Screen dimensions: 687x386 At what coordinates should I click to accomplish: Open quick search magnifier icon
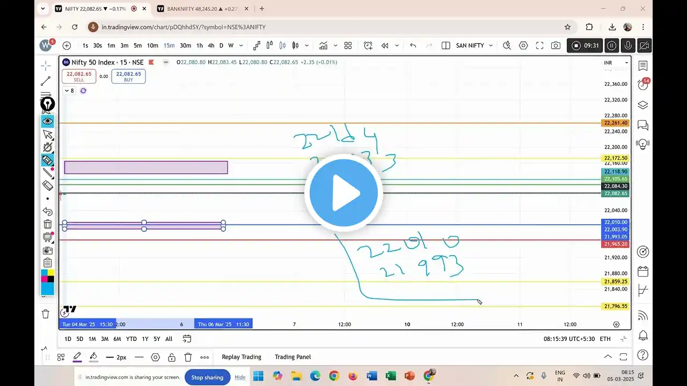507,46
